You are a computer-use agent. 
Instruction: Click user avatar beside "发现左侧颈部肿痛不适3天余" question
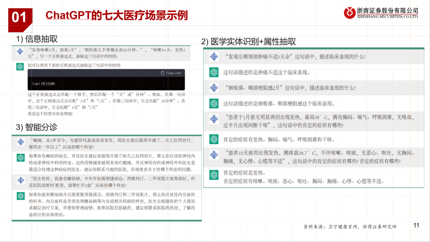(x=214, y=57)
